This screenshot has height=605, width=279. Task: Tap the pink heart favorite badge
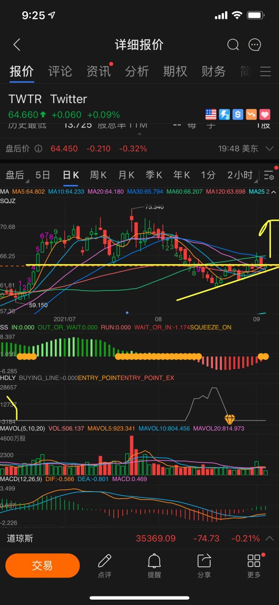pos(265,114)
